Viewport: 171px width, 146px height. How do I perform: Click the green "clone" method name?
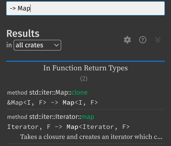pyautogui.click(x=79, y=93)
